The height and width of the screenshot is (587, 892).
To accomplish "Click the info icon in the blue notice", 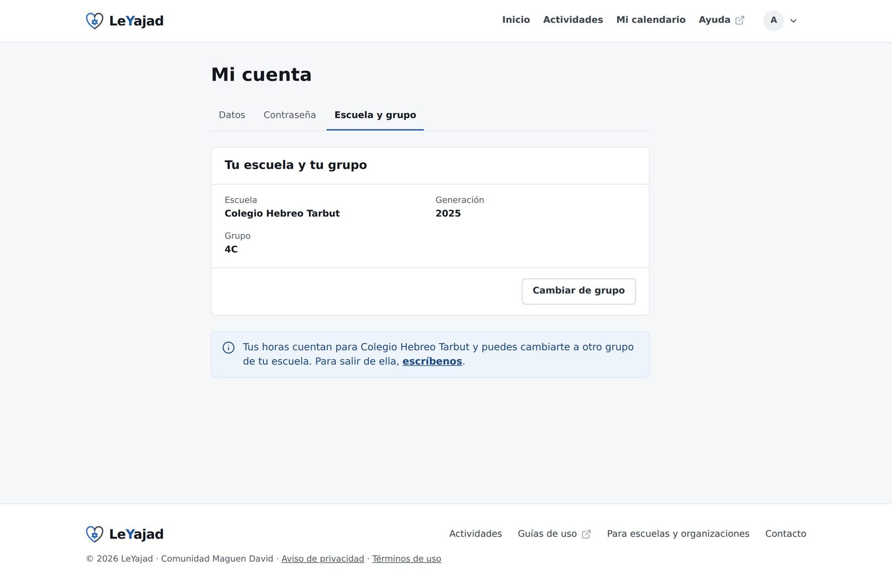I will click(x=229, y=348).
